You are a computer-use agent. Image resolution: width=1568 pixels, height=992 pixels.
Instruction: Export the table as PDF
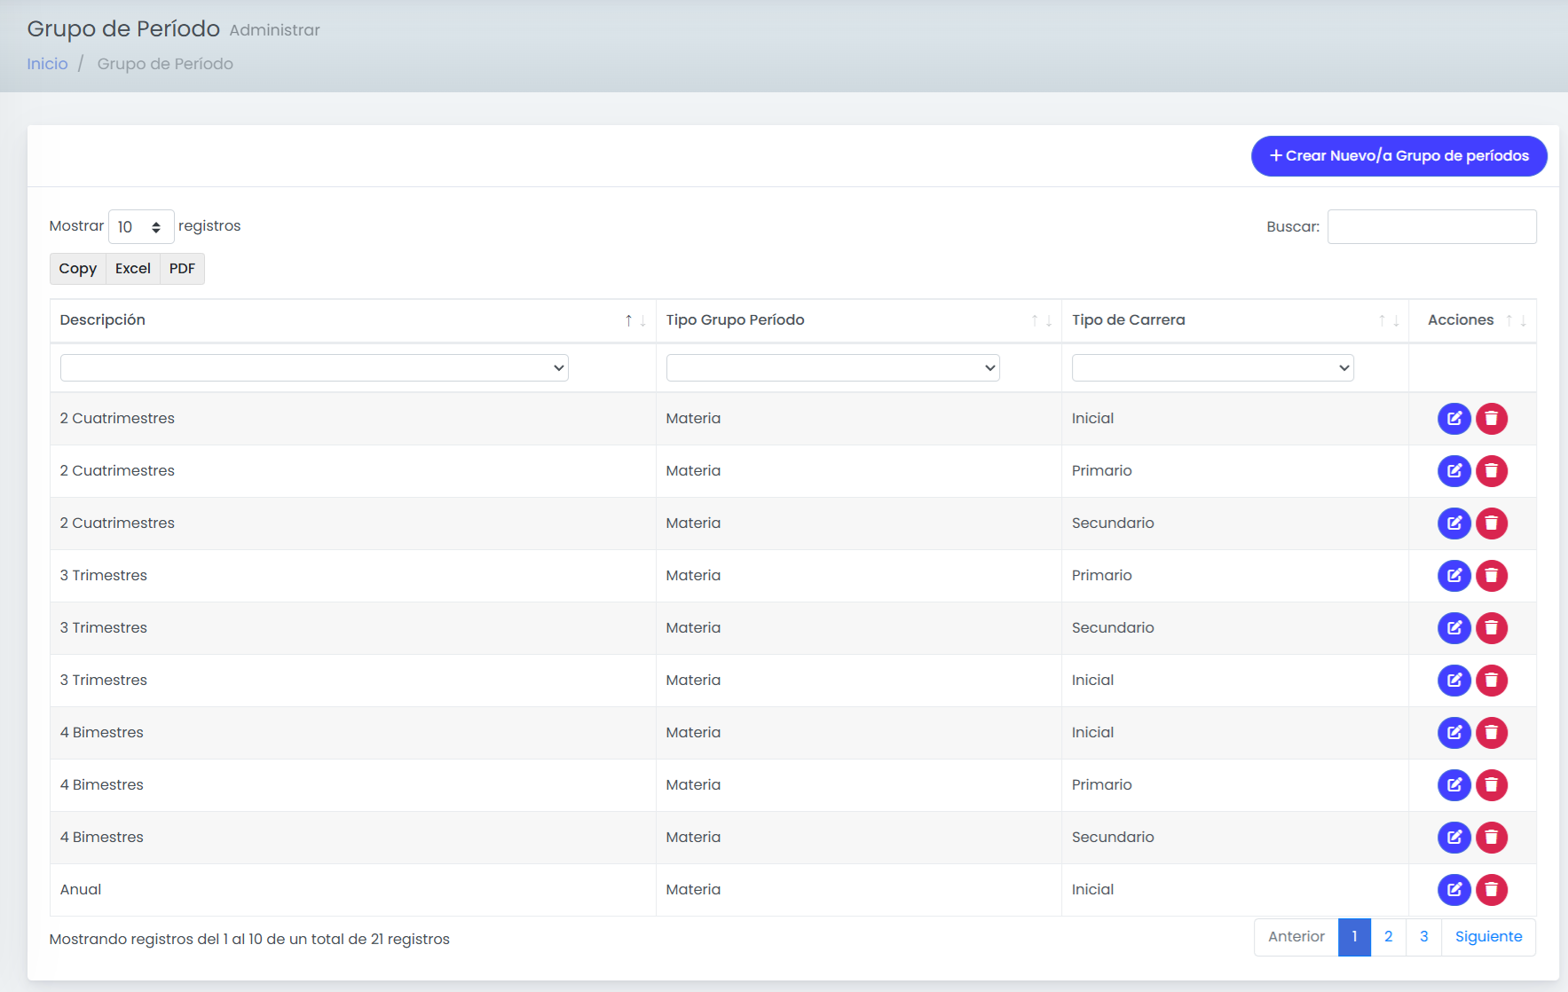click(x=182, y=269)
